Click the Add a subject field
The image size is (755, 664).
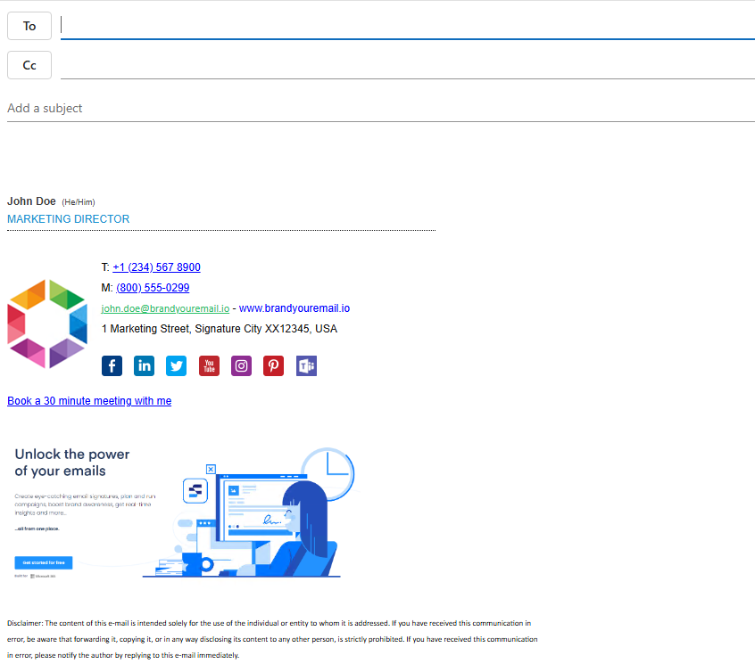coord(381,108)
